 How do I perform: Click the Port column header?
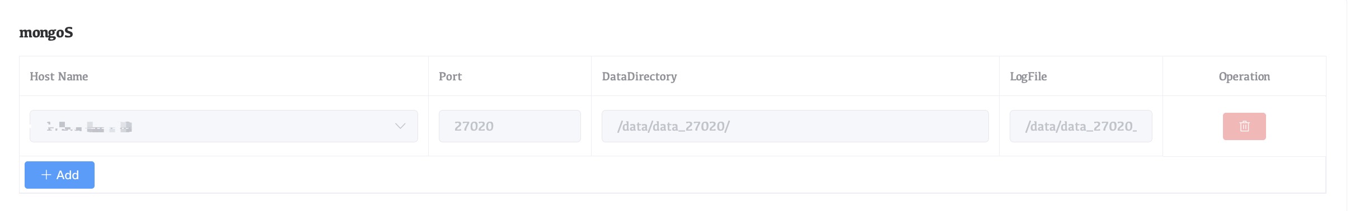tap(451, 76)
